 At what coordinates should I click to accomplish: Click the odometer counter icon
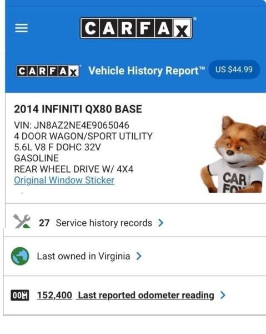(20, 295)
